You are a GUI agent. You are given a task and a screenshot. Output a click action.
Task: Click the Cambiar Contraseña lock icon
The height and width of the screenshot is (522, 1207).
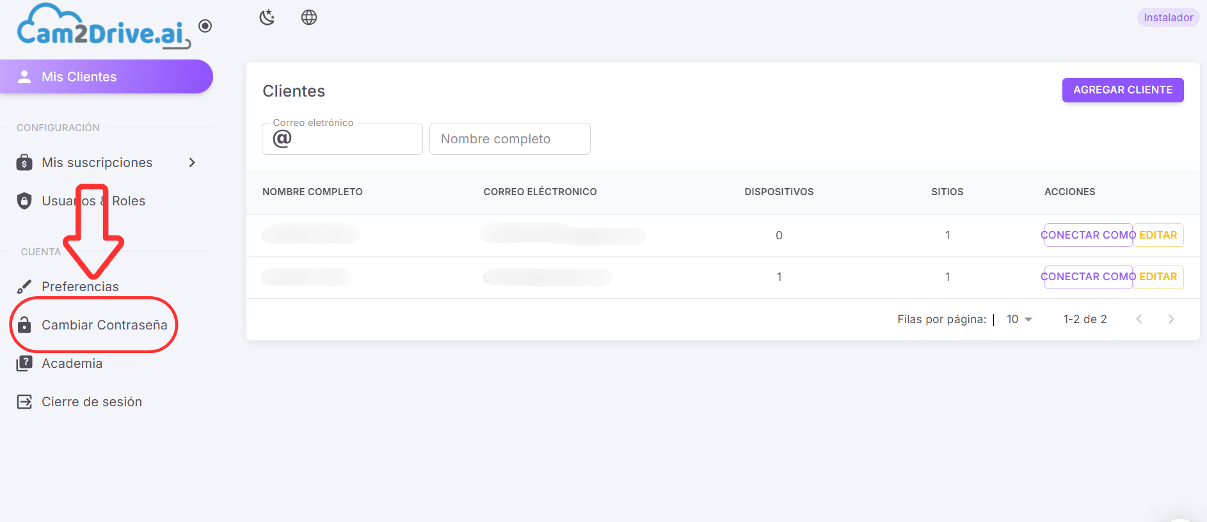24,325
